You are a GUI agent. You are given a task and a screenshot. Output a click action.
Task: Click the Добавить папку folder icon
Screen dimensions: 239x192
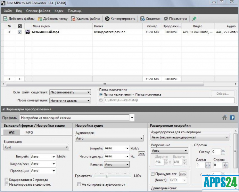tap(40, 19)
